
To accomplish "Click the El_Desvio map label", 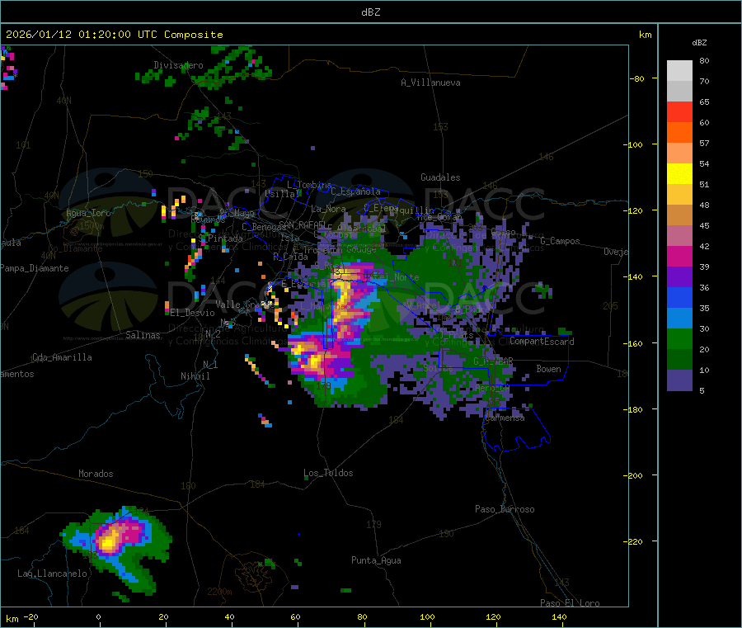I will point(192,313).
